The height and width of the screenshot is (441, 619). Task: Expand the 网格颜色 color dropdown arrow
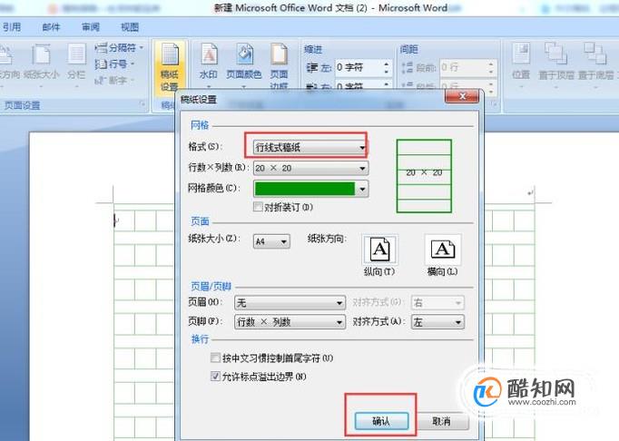tap(362, 189)
